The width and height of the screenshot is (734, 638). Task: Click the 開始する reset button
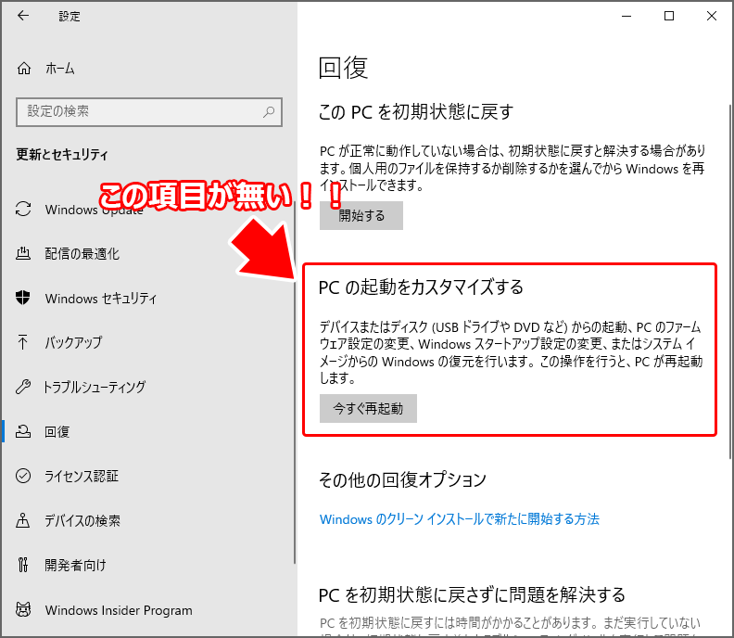point(361,215)
